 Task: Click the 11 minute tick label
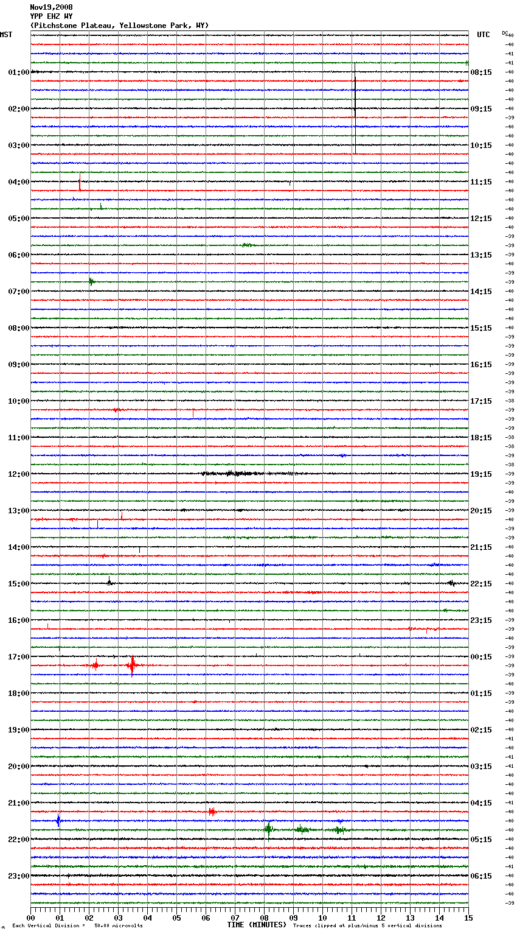352,918
